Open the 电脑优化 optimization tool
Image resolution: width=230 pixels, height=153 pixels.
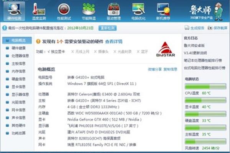pyautogui.click(x=138, y=11)
